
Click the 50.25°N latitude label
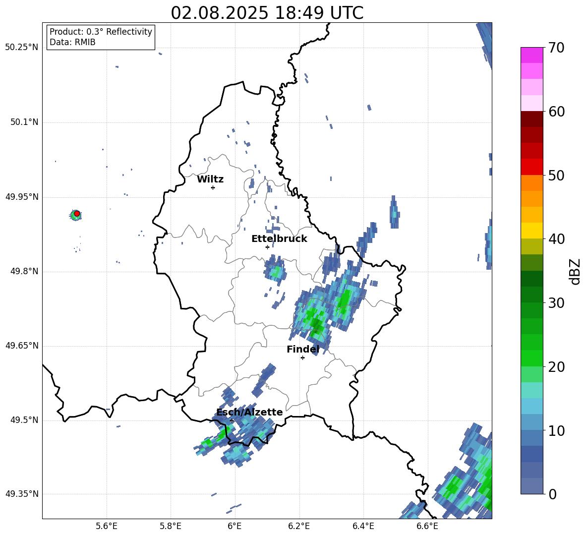pos(22,48)
